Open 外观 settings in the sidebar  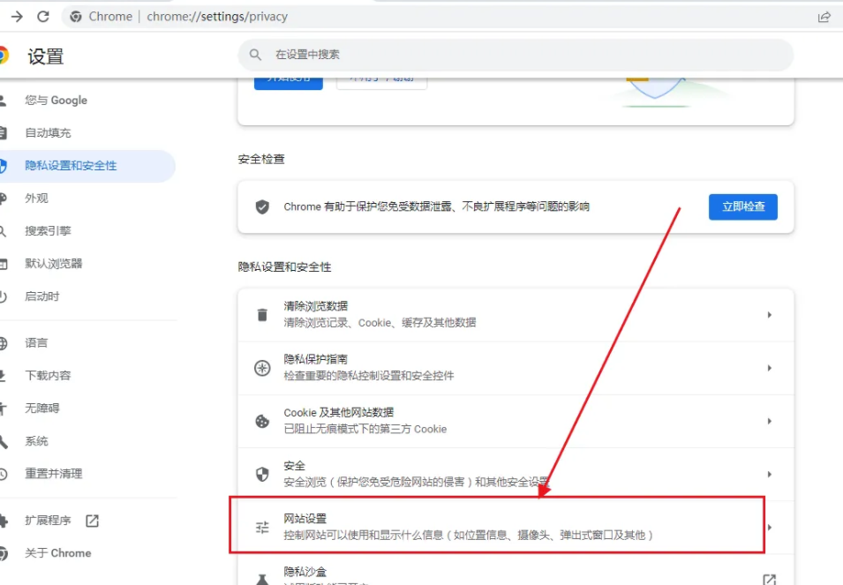(36, 199)
